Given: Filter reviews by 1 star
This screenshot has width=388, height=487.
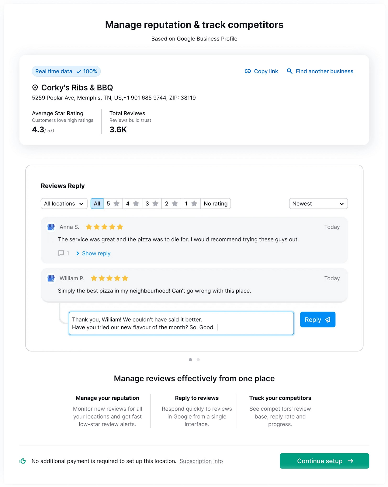Looking at the screenshot, I should click(191, 204).
